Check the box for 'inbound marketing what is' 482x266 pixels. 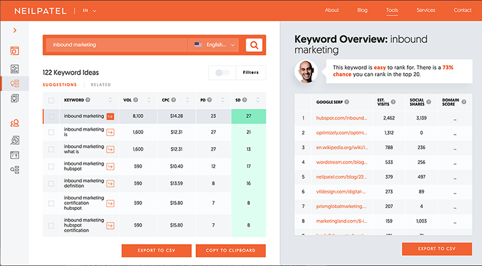(51, 150)
